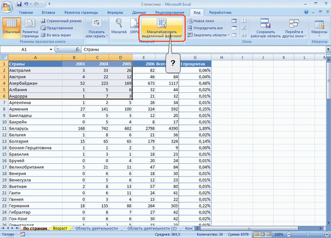
Task: Click the 1,89% percentage cell
Action: point(195,128)
